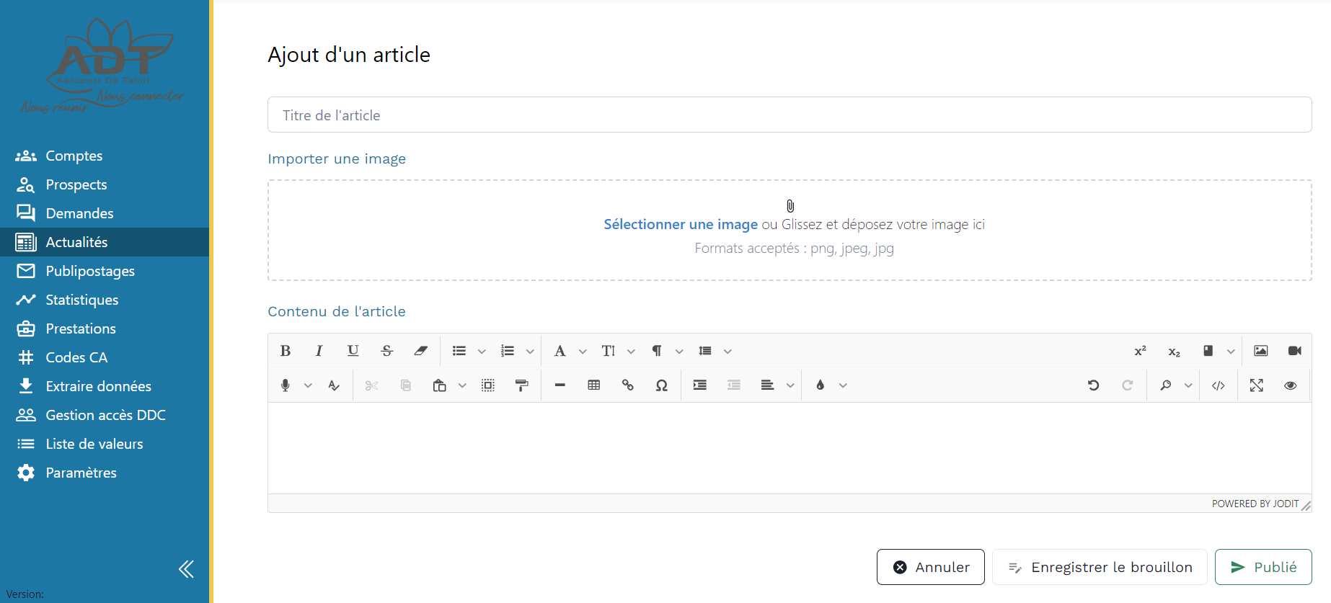
Task: Open font size dropdown arrow
Action: [631, 352]
